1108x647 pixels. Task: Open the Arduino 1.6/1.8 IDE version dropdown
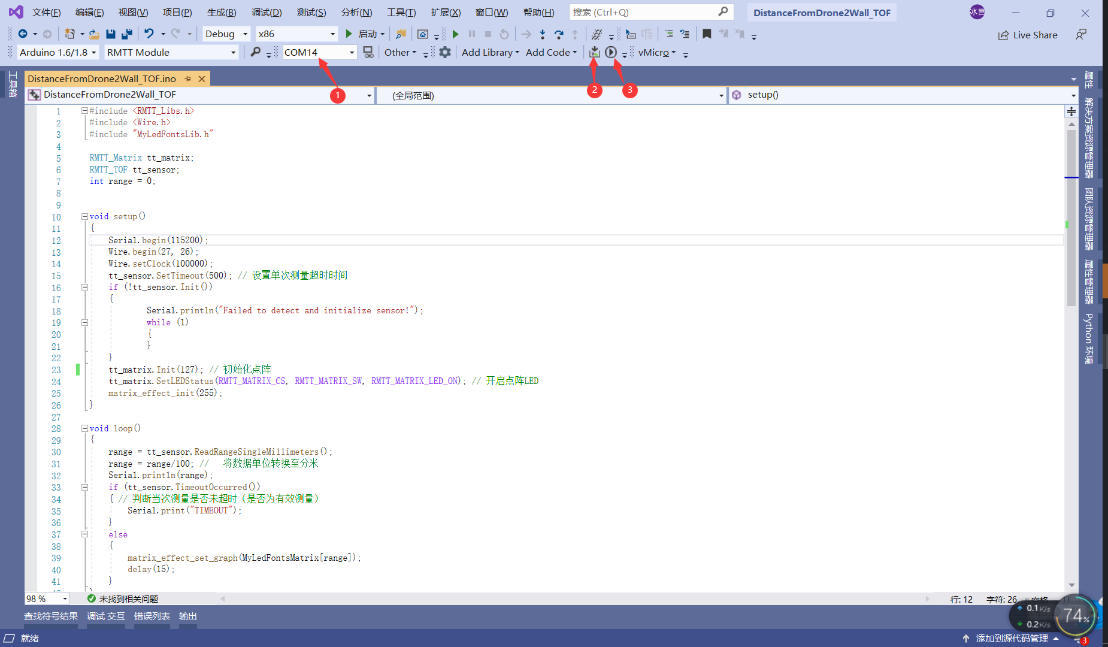(57, 52)
